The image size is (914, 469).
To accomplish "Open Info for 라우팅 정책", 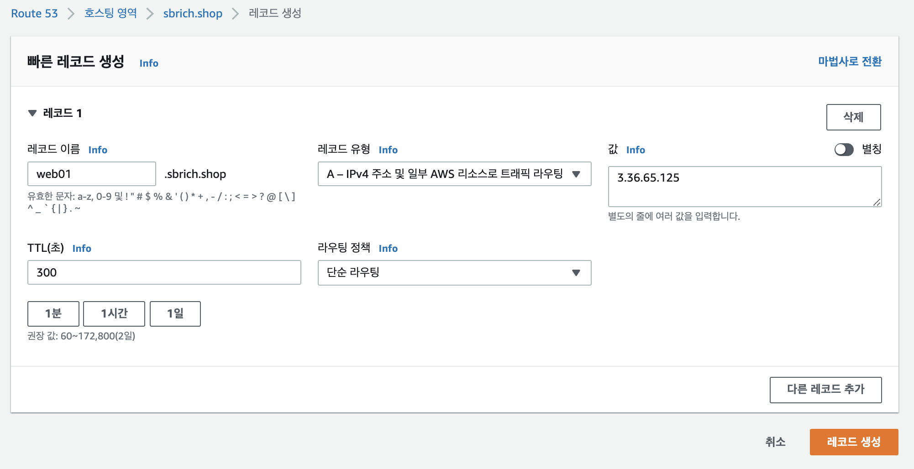I will coord(388,248).
